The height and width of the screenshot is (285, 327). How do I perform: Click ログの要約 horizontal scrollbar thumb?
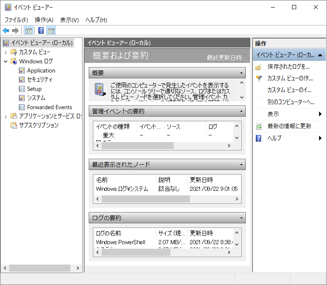[x=136, y=252]
